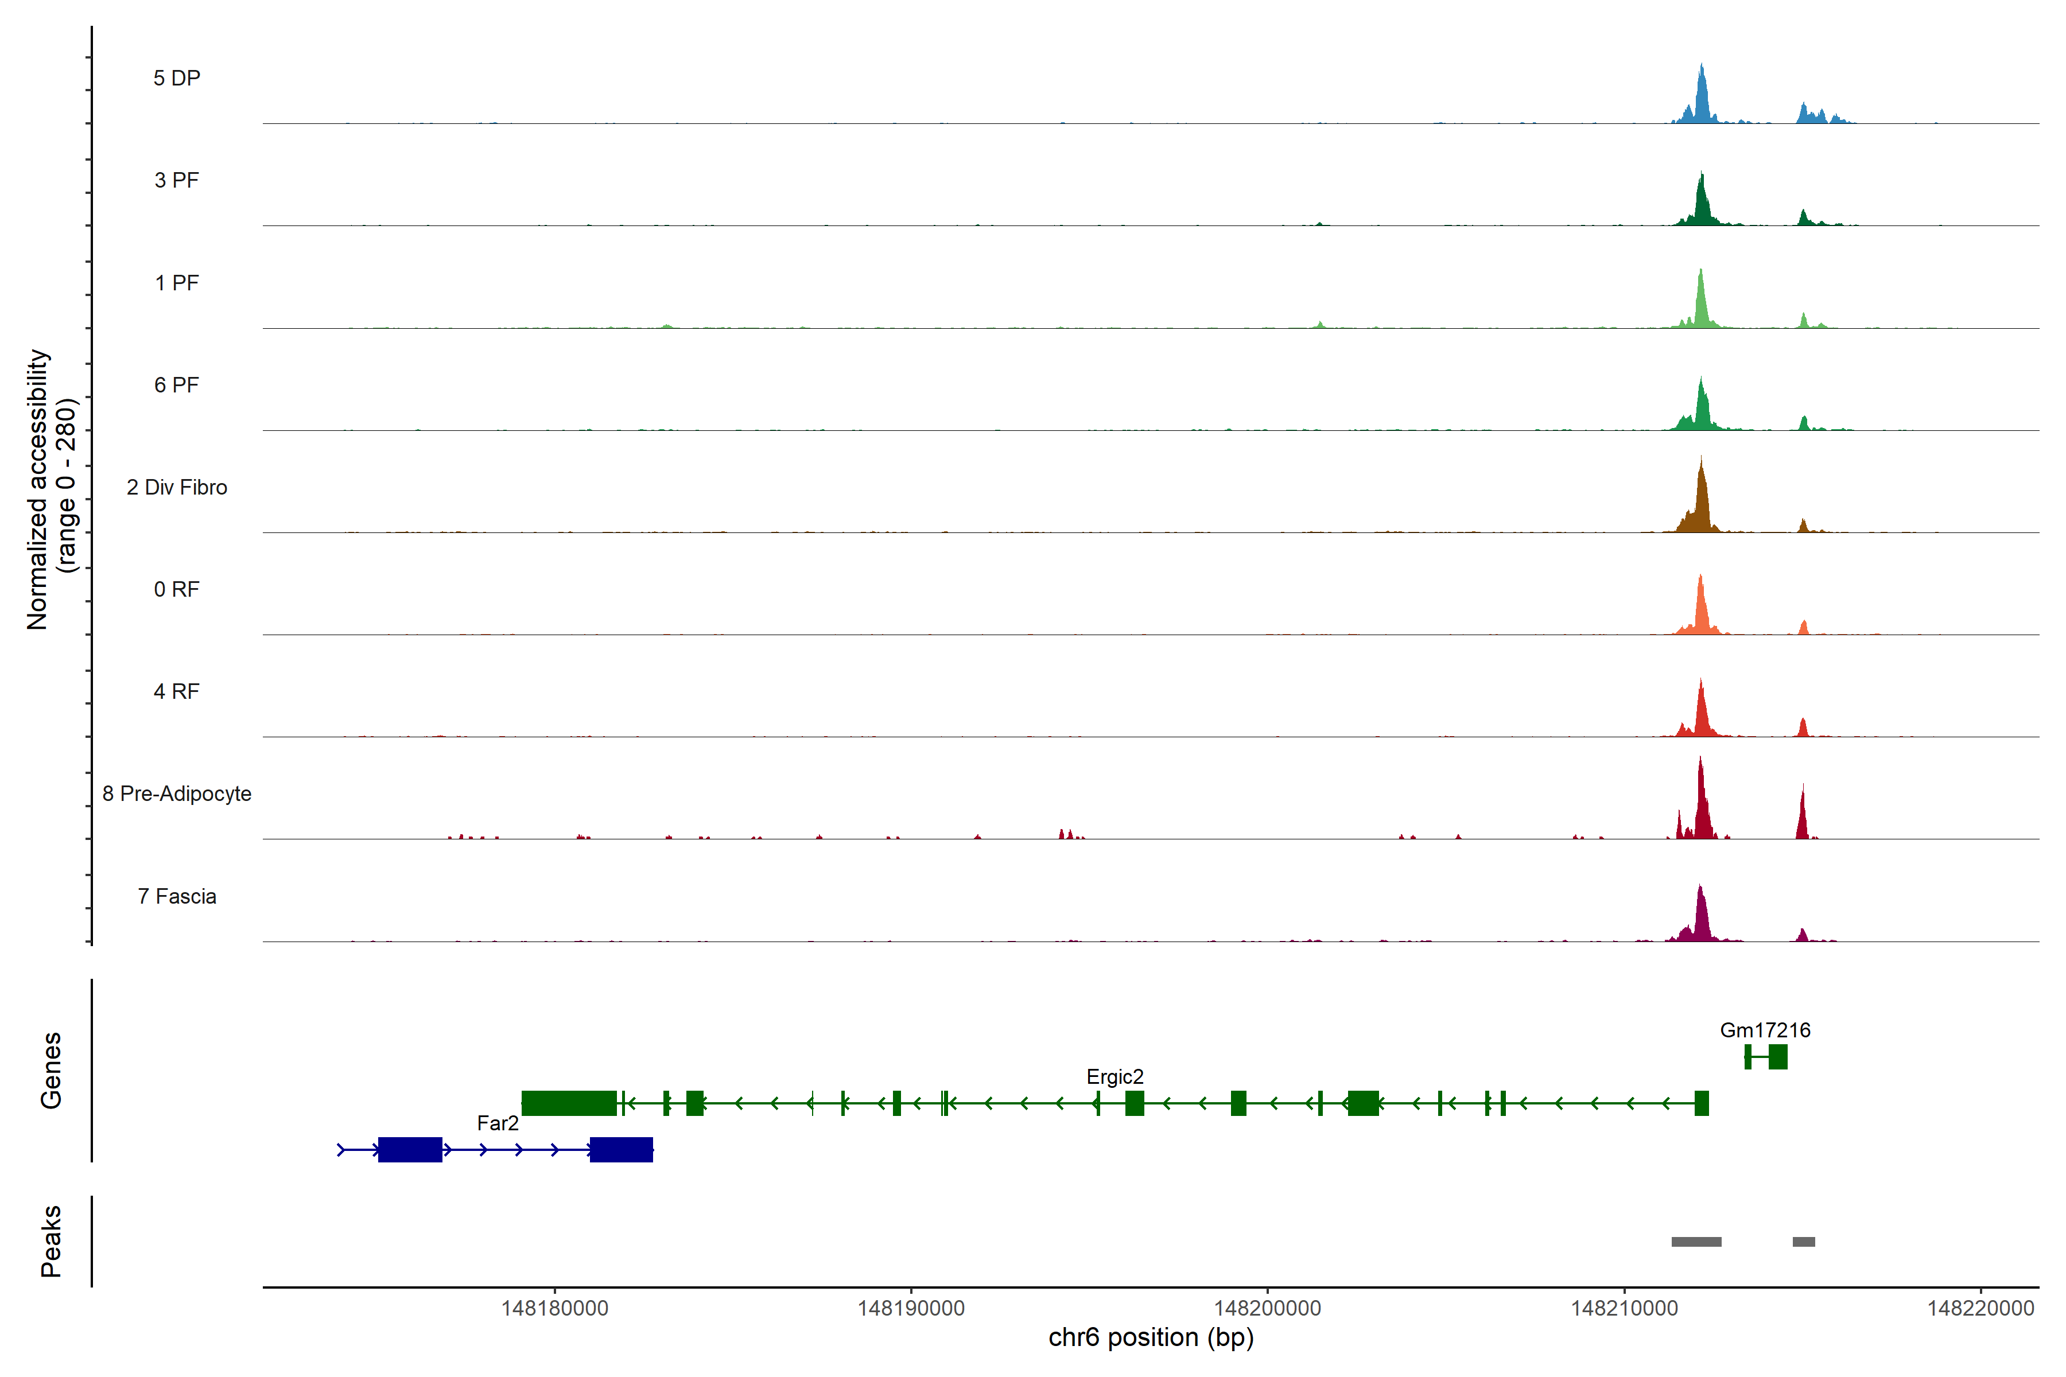Click the 2 Div Fibro track label
This screenshot has height=1377, width=2066.
(x=177, y=487)
